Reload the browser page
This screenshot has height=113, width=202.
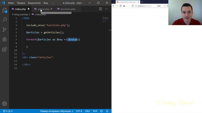121,6
